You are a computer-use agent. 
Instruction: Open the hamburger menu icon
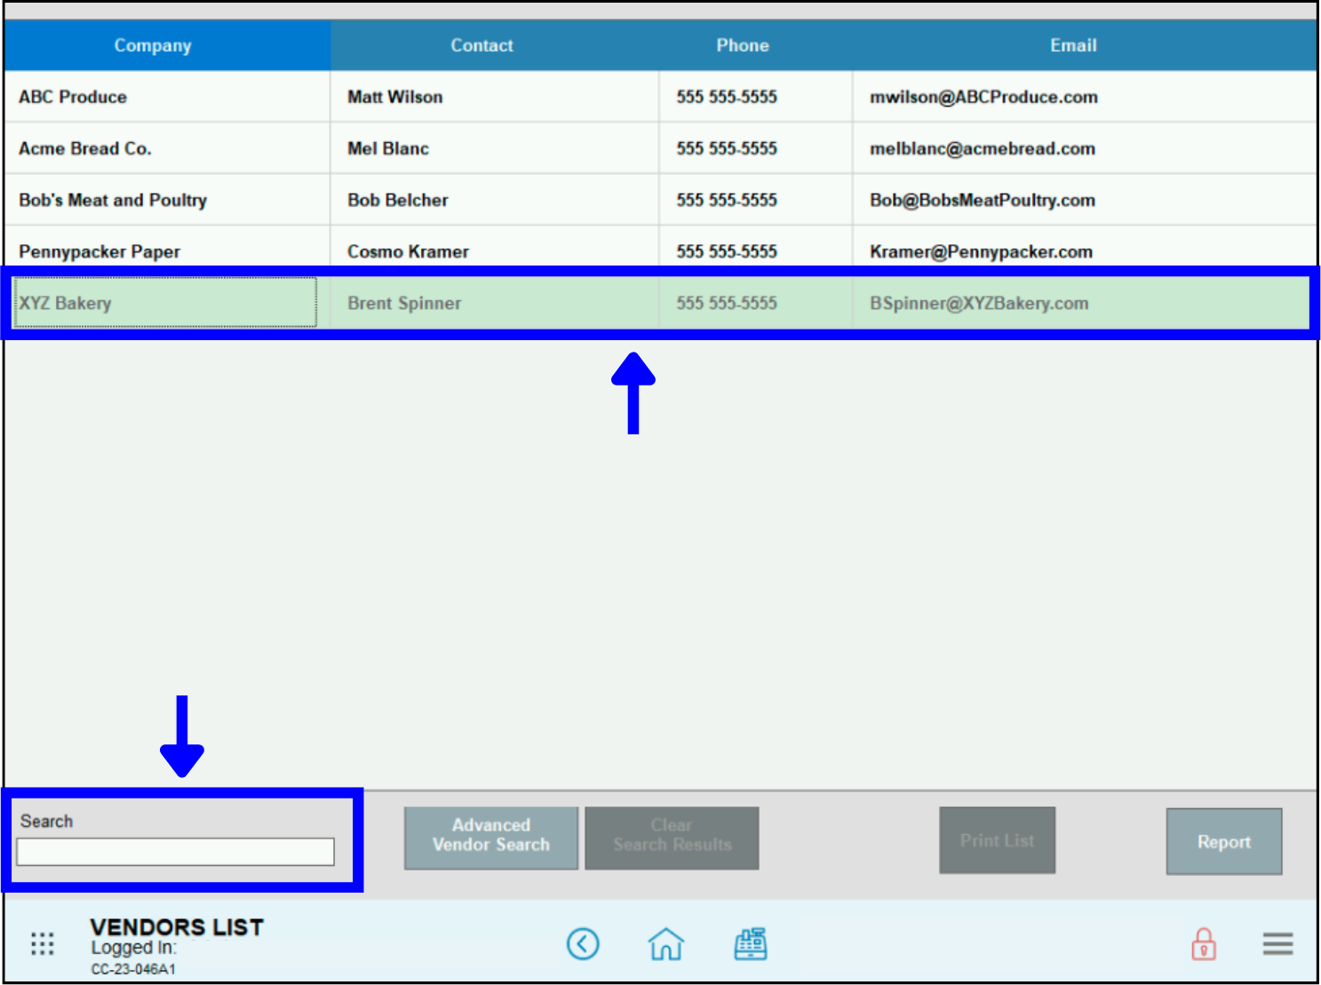(1277, 944)
